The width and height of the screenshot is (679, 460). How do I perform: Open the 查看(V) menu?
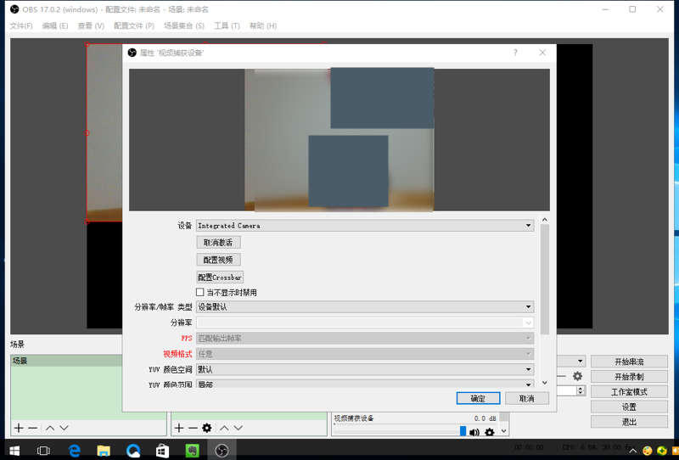point(91,26)
